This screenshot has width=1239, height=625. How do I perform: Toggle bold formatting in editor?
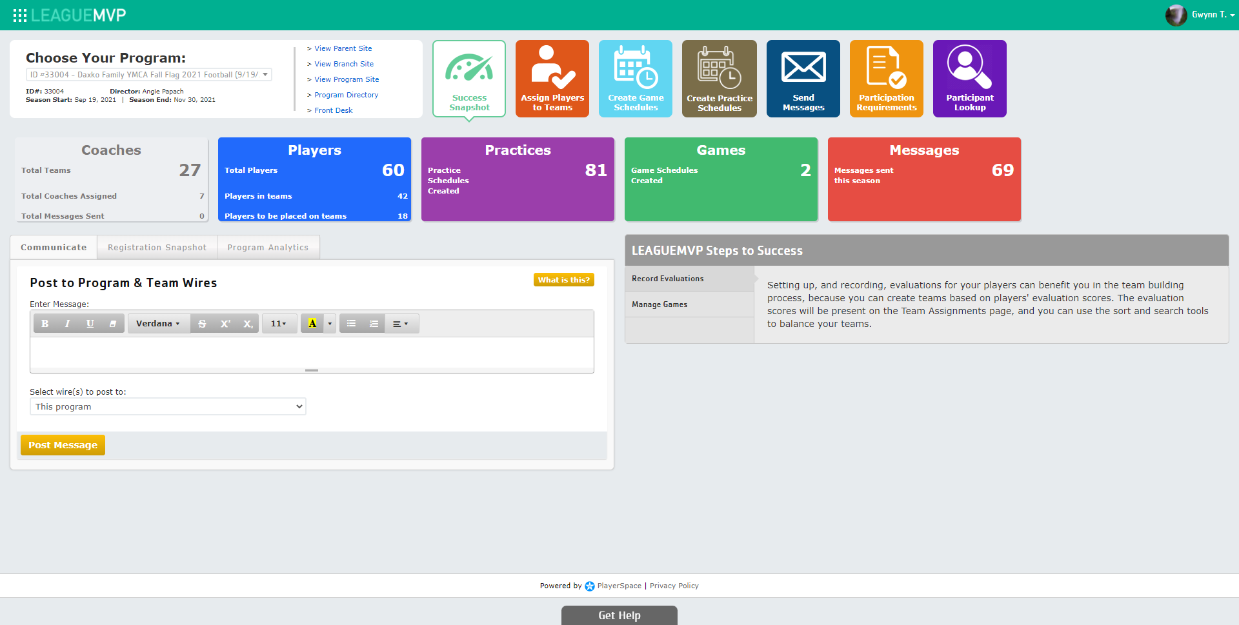(45, 324)
